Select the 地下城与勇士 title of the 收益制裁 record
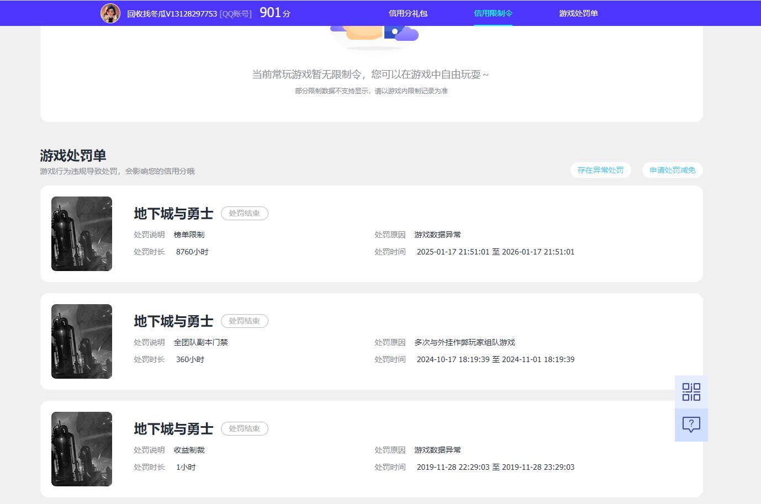The image size is (761, 504). [173, 429]
